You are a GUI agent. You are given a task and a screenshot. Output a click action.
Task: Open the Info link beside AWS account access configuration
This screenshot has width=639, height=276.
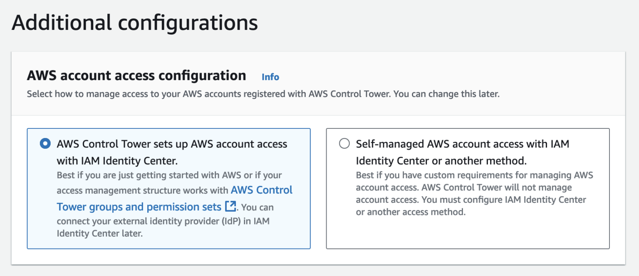270,77
